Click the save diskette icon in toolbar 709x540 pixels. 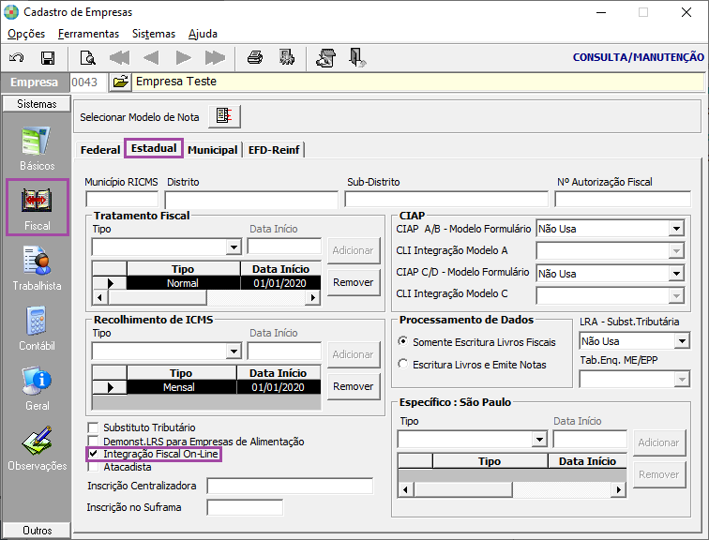pos(48,58)
